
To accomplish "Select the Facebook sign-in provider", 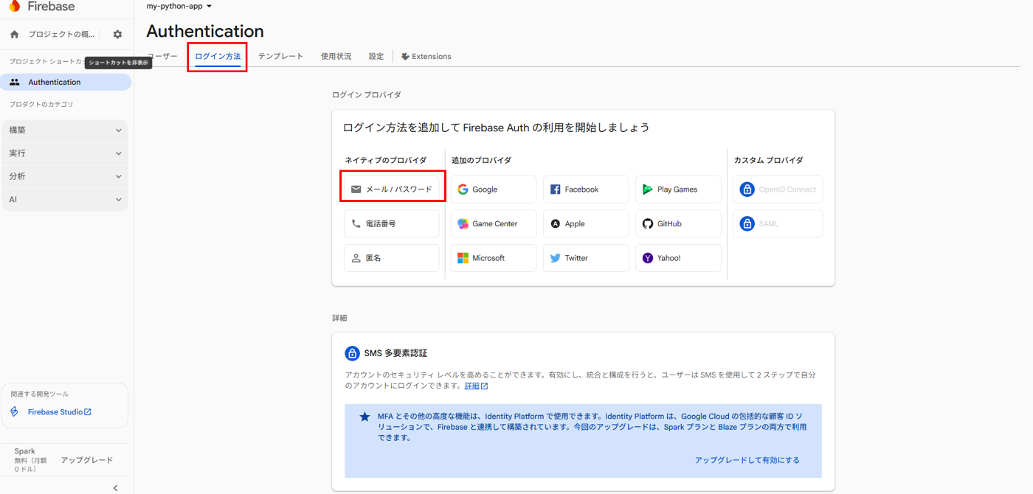I will click(x=585, y=189).
